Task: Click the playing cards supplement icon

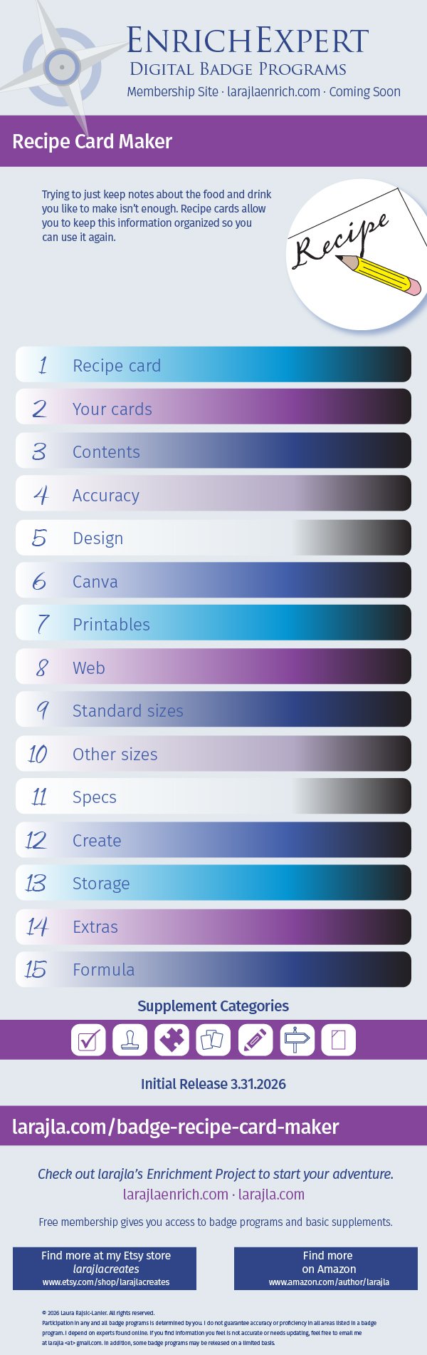Action: tap(213, 1040)
